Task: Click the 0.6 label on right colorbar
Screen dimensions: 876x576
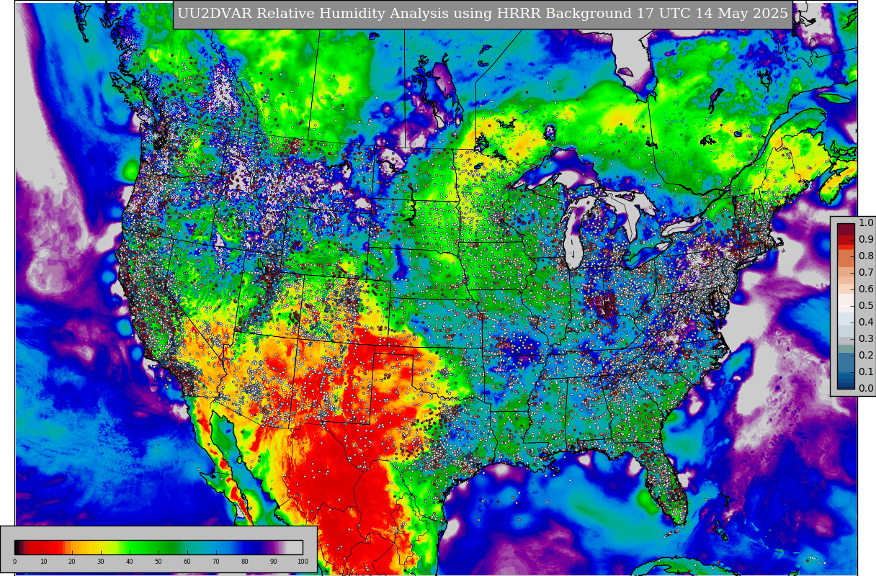Action: pyautogui.click(x=866, y=289)
